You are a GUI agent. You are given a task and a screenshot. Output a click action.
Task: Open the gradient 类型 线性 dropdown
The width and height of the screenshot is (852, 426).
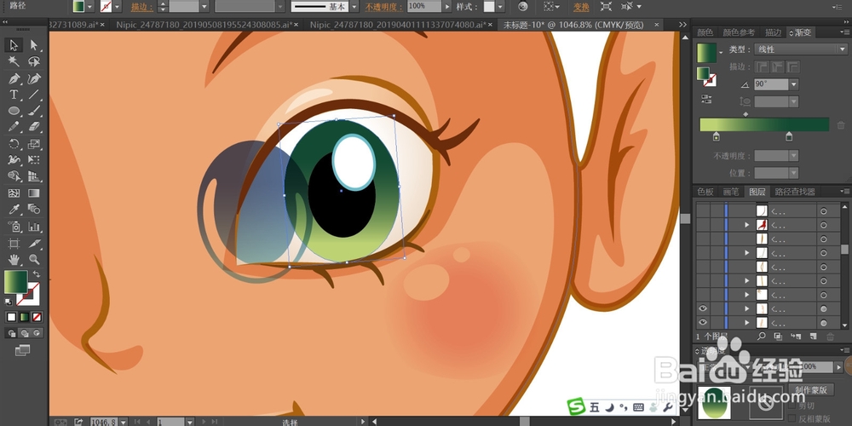click(x=801, y=49)
